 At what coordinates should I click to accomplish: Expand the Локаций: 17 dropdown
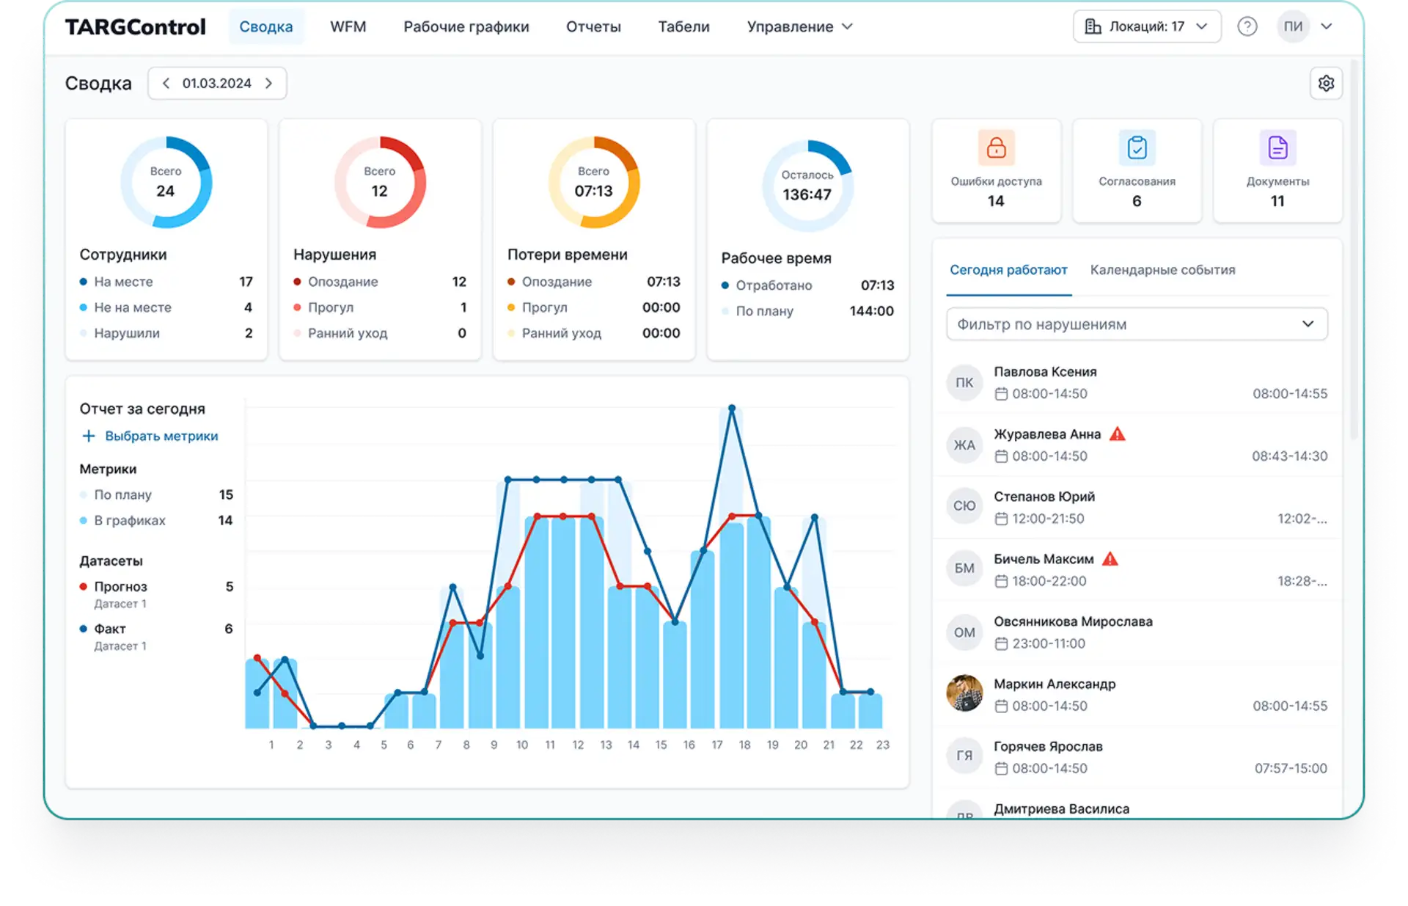tap(1147, 26)
